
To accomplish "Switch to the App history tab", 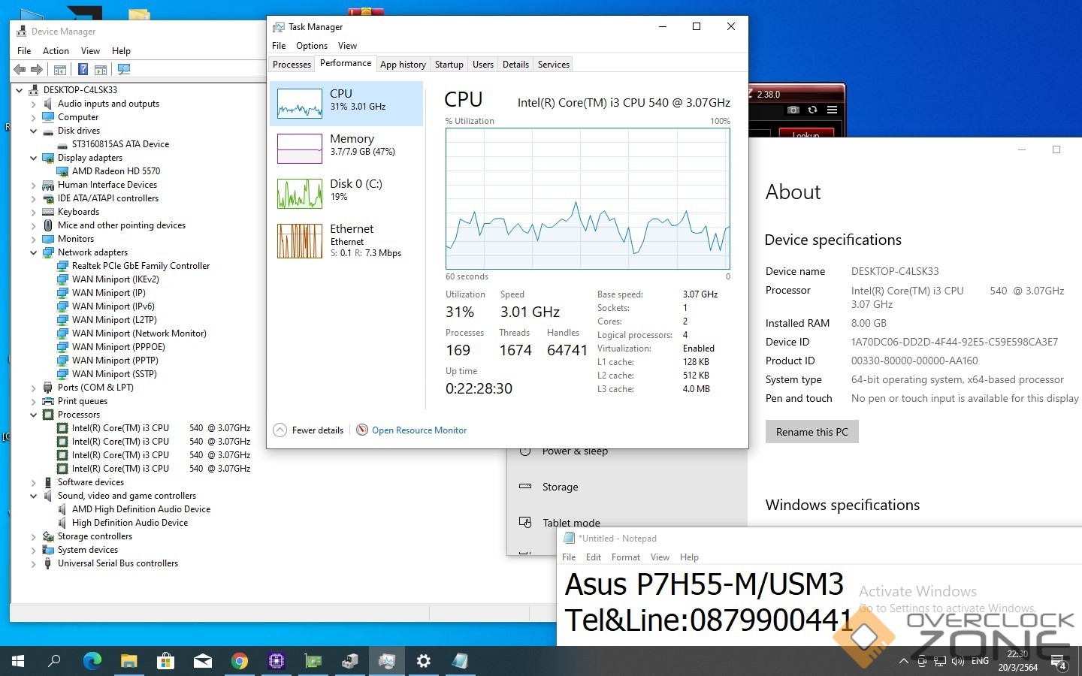I will 403,65.
